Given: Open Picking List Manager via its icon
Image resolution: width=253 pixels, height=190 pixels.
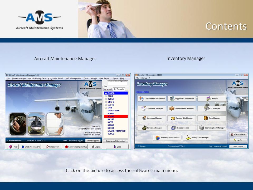Looking at the screenshot, I should point(188,138).
